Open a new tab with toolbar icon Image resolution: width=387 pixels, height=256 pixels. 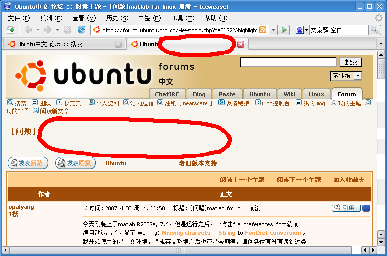[x=11, y=30]
